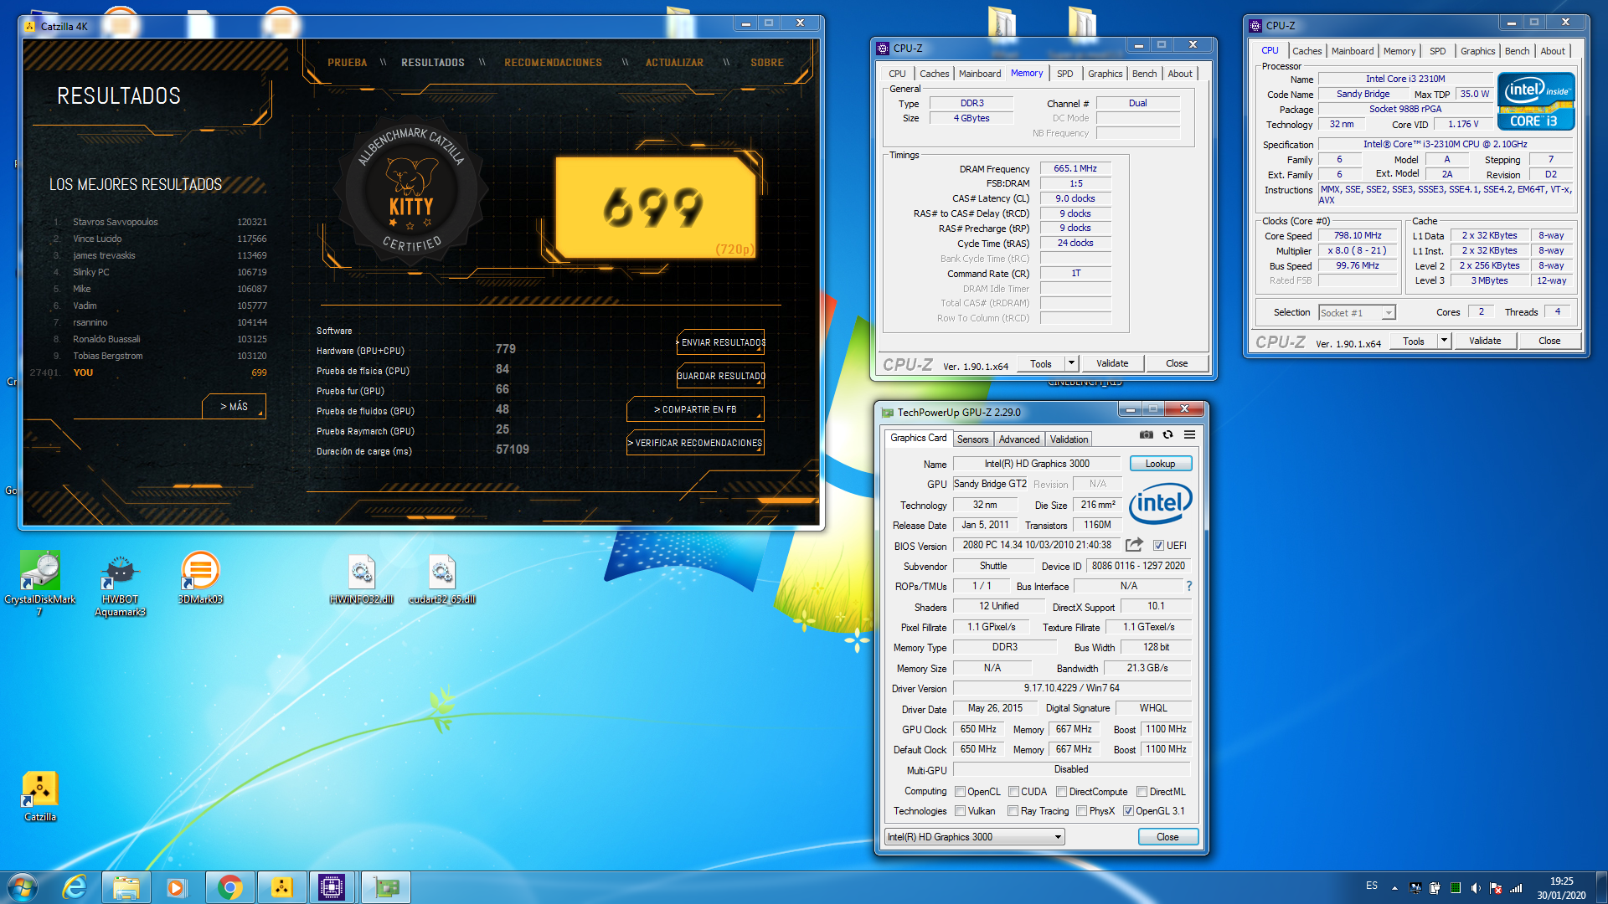Image resolution: width=1608 pixels, height=904 pixels.
Task: Open the Validation tab in GPU-Z
Action: [x=1069, y=439]
